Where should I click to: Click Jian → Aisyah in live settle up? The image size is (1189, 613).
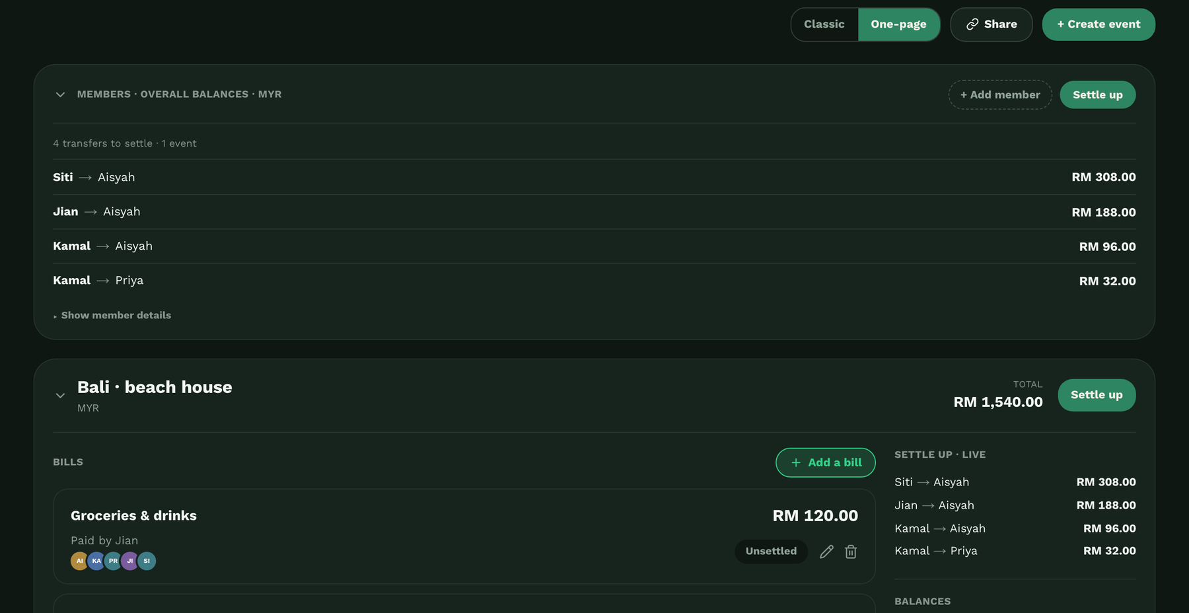[x=1015, y=505]
